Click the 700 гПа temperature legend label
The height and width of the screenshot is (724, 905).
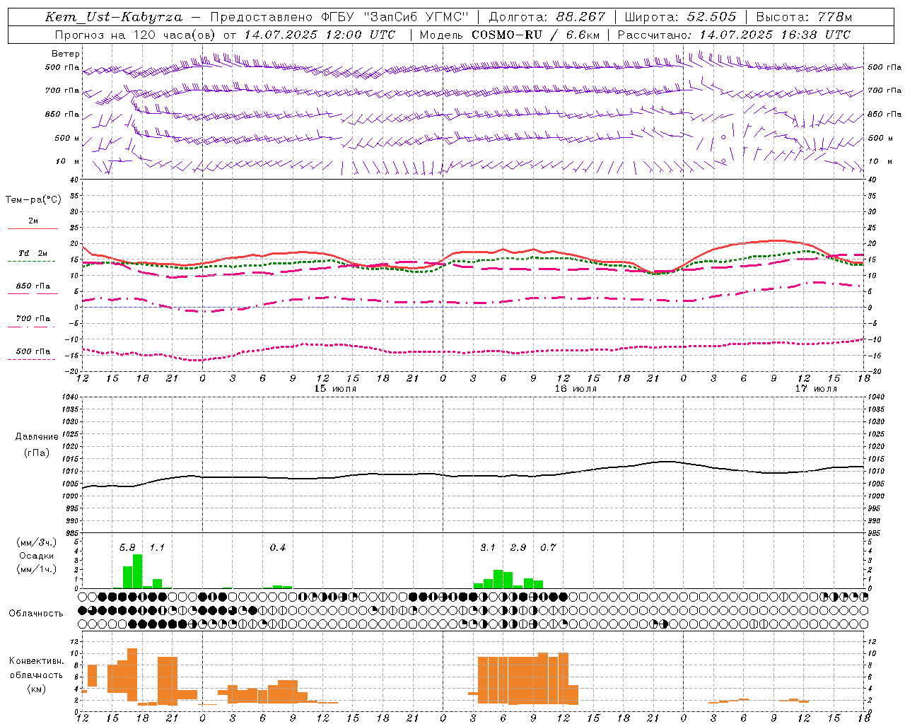click(x=33, y=319)
